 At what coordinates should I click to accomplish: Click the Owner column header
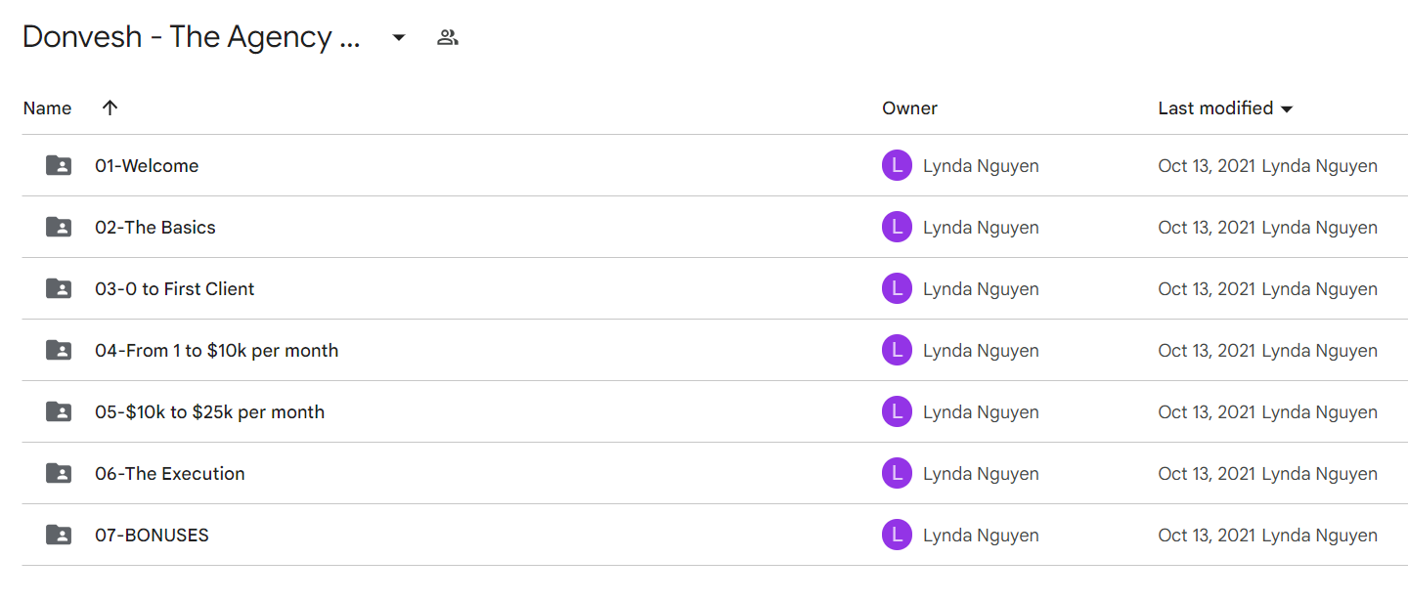click(x=909, y=108)
